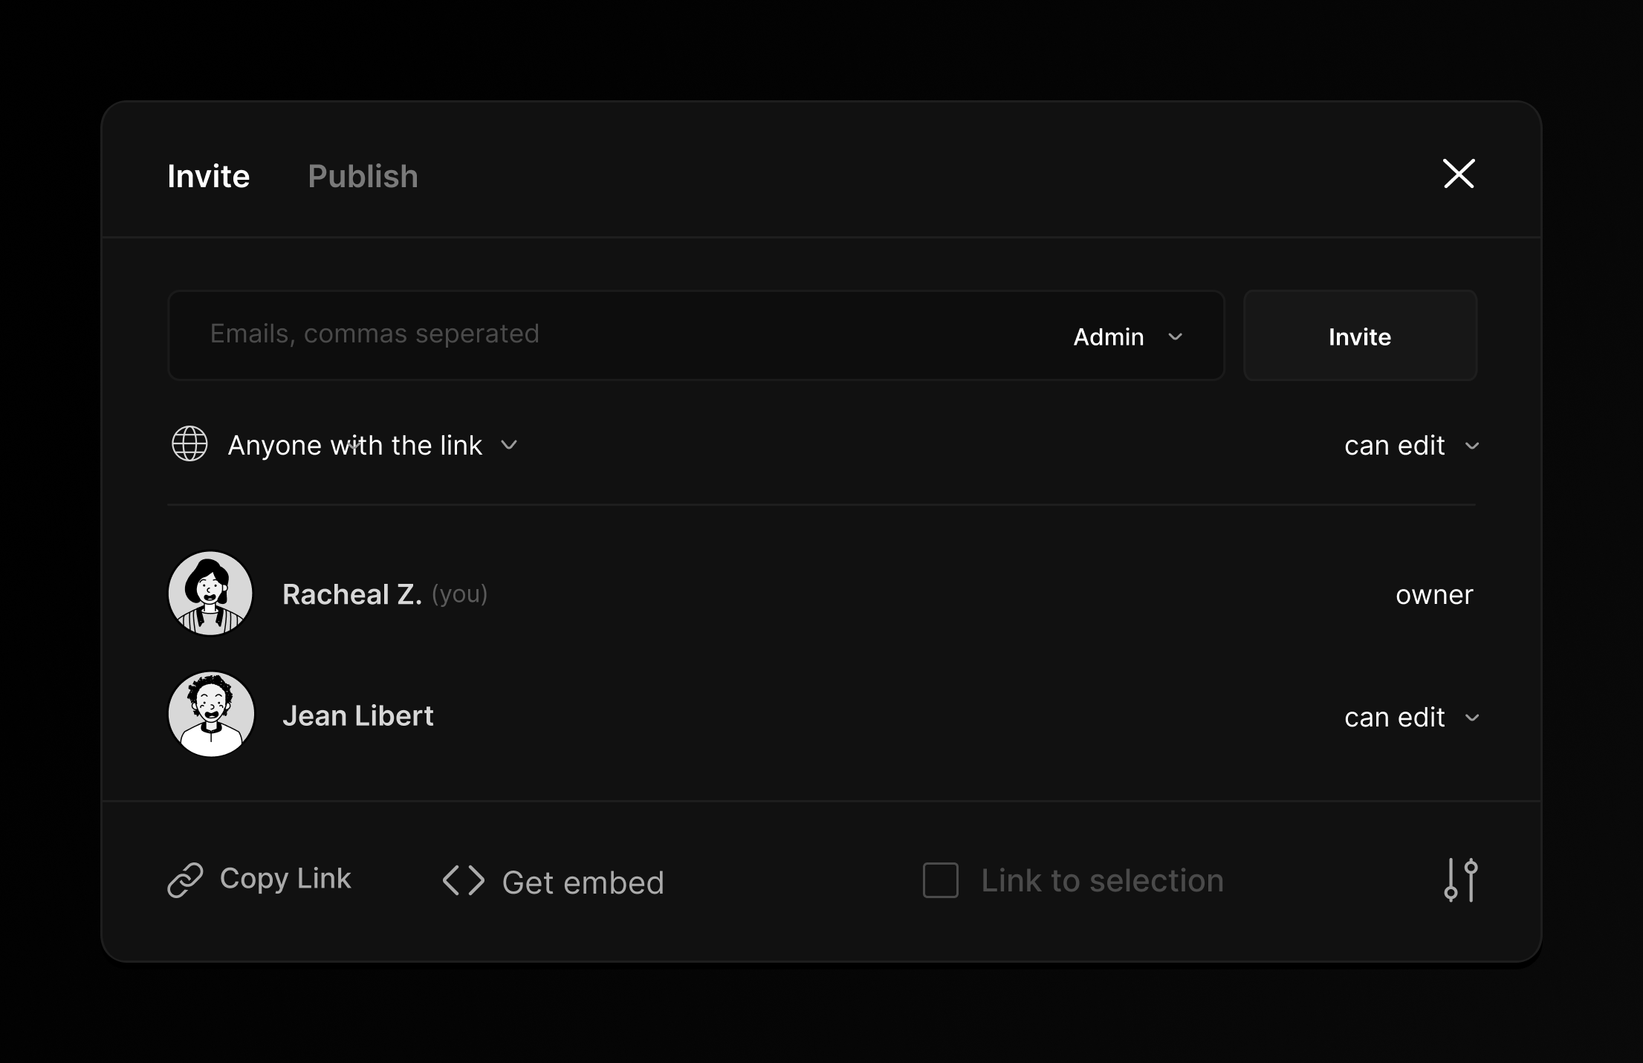1643x1063 pixels.
Task: Click Copy Link text
Action: click(285, 879)
